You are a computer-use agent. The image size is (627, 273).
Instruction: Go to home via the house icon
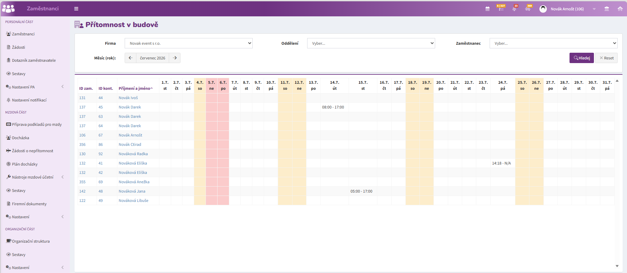click(620, 9)
